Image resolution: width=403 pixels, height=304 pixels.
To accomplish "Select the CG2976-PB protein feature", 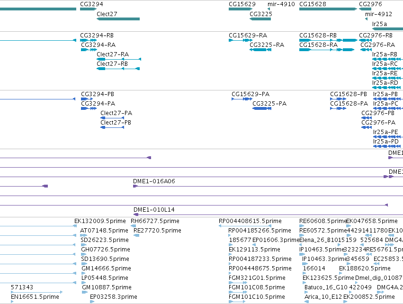I will click(367, 118).
